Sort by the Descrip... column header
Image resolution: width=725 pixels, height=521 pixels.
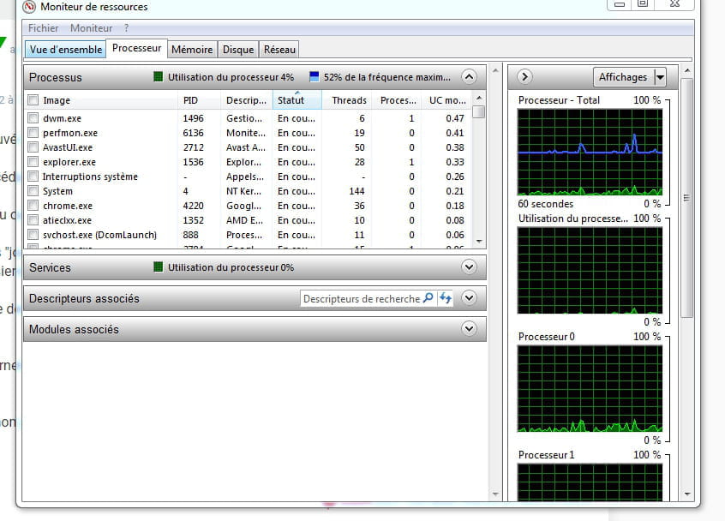tap(247, 100)
